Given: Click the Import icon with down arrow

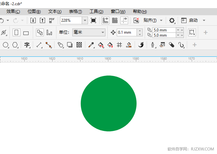Looking at the screenshot, I should pyautogui.click(x=33, y=20).
